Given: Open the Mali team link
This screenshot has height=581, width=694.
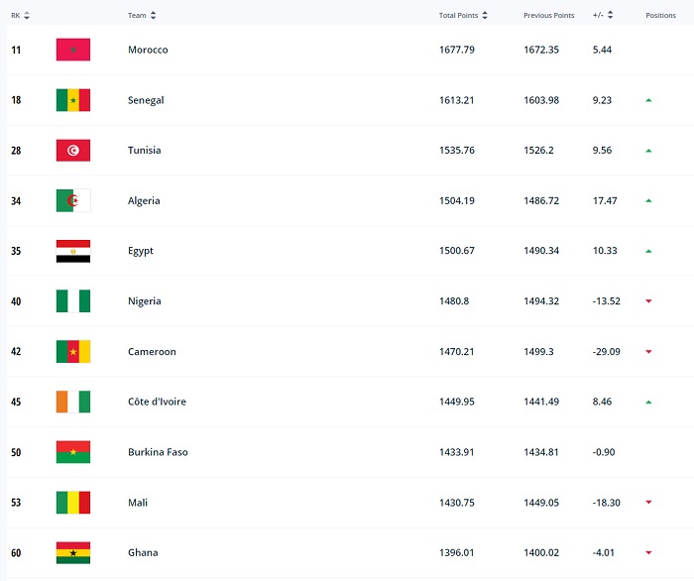Looking at the screenshot, I should (x=138, y=503).
